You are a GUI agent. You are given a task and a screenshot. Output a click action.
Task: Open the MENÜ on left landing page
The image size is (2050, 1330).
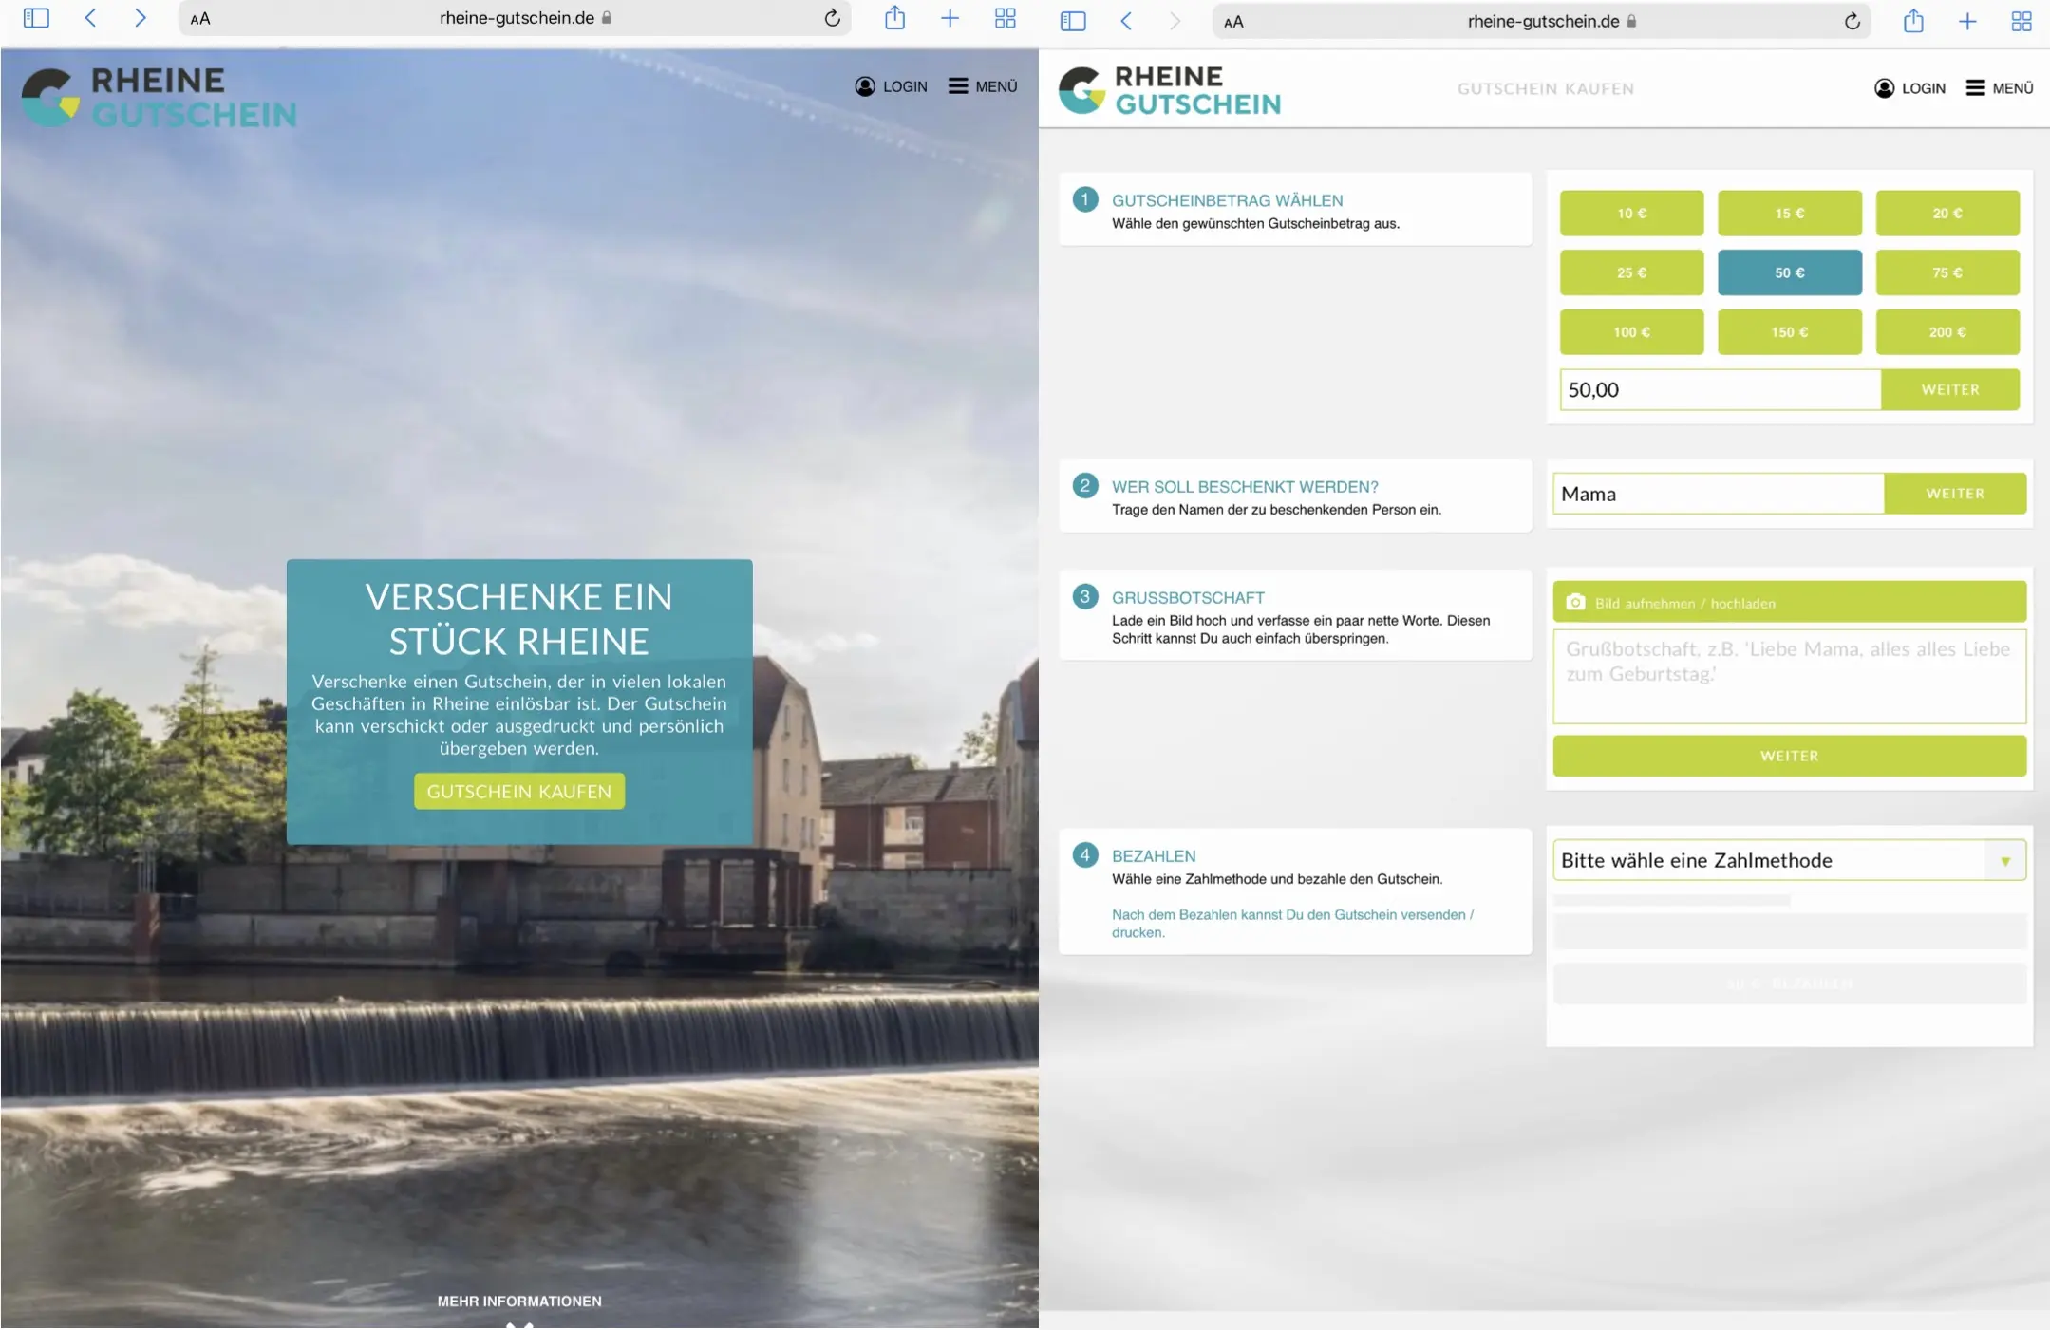pyautogui.click(x=983, y=86)
